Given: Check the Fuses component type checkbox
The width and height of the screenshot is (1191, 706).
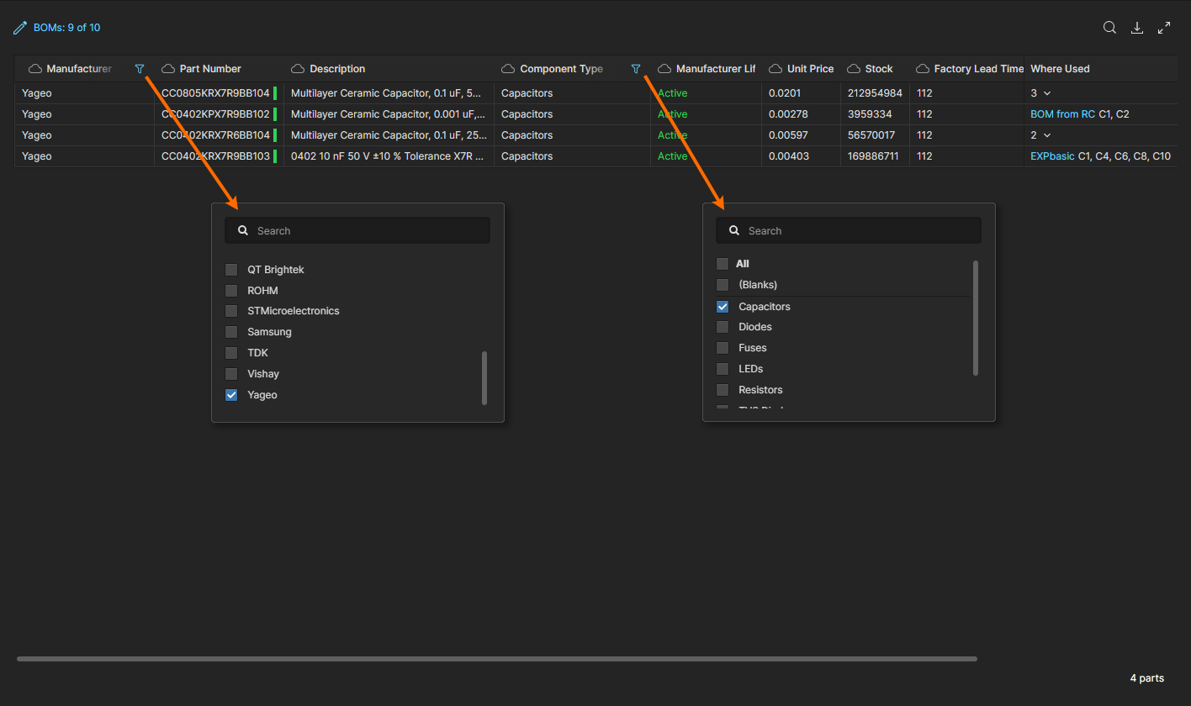Looking at the screenshot, I should point(723,348).
